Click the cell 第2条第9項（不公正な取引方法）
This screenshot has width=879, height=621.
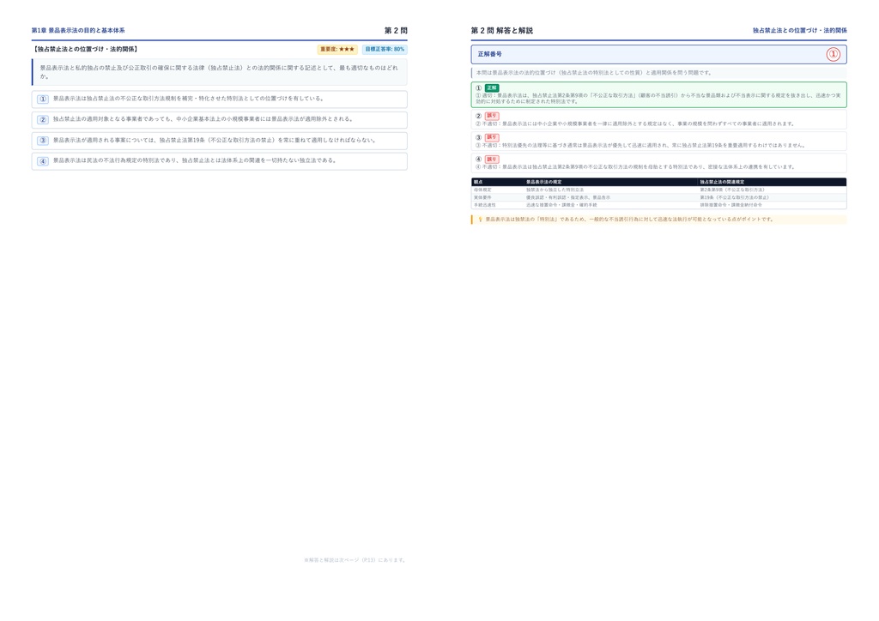click(x=732, y=190)
